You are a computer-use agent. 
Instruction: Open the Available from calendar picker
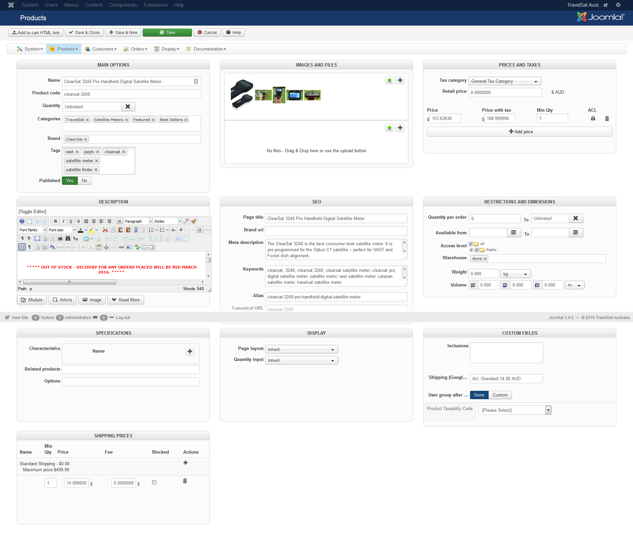[x=514, y=233]
